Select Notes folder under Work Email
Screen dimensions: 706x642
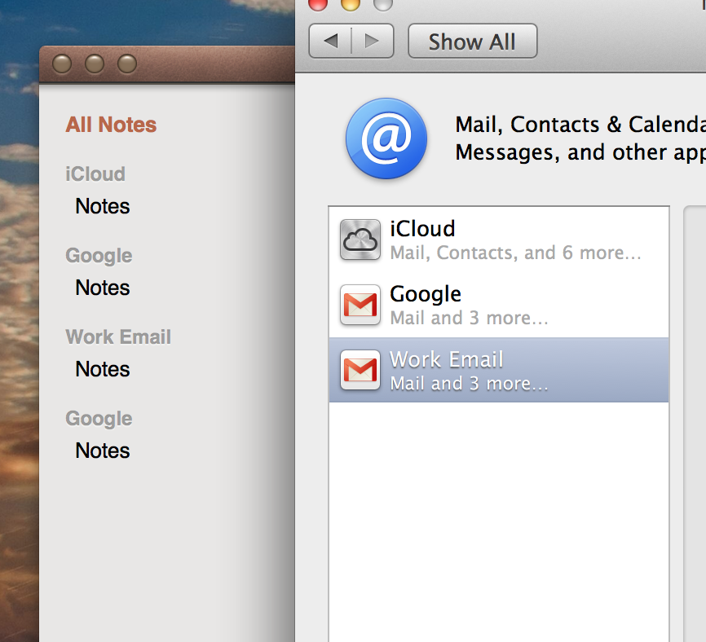pos(103,369)
